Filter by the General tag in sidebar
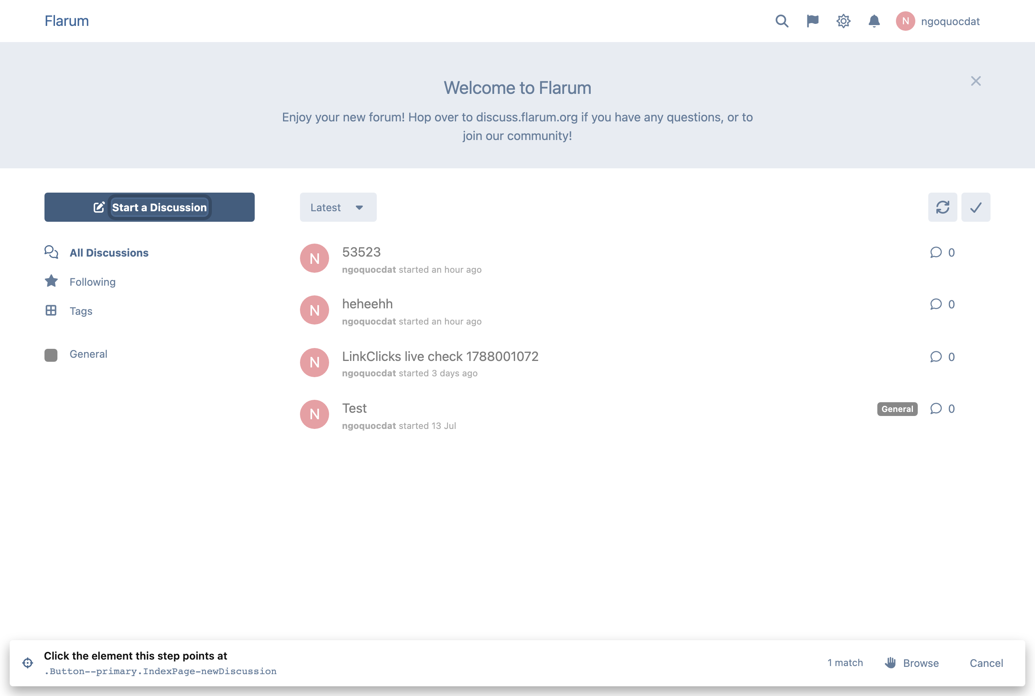This screenshot has height=696, width=1035. click(x=88, y=354)
